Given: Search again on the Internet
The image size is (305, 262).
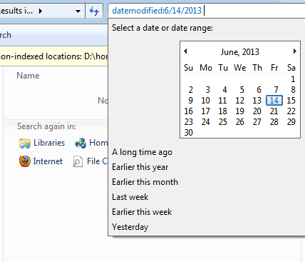Looking at the screenshot, I should (x=48, y=161).
